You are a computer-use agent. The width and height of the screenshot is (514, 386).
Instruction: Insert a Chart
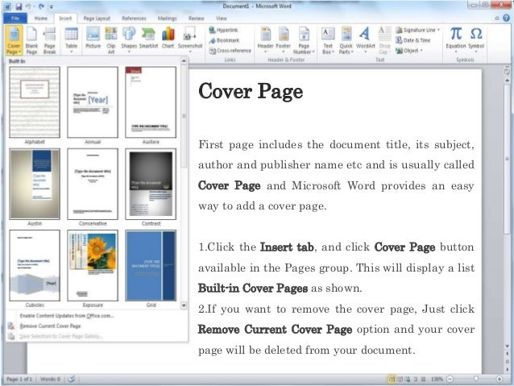[168, 39]
